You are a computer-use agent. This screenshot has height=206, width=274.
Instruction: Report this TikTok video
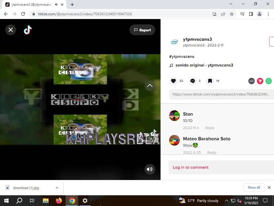point(142,30)
